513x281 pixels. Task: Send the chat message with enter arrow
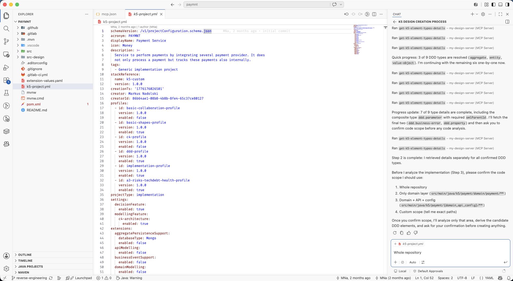pyautogui.click(x=505, y=262)
